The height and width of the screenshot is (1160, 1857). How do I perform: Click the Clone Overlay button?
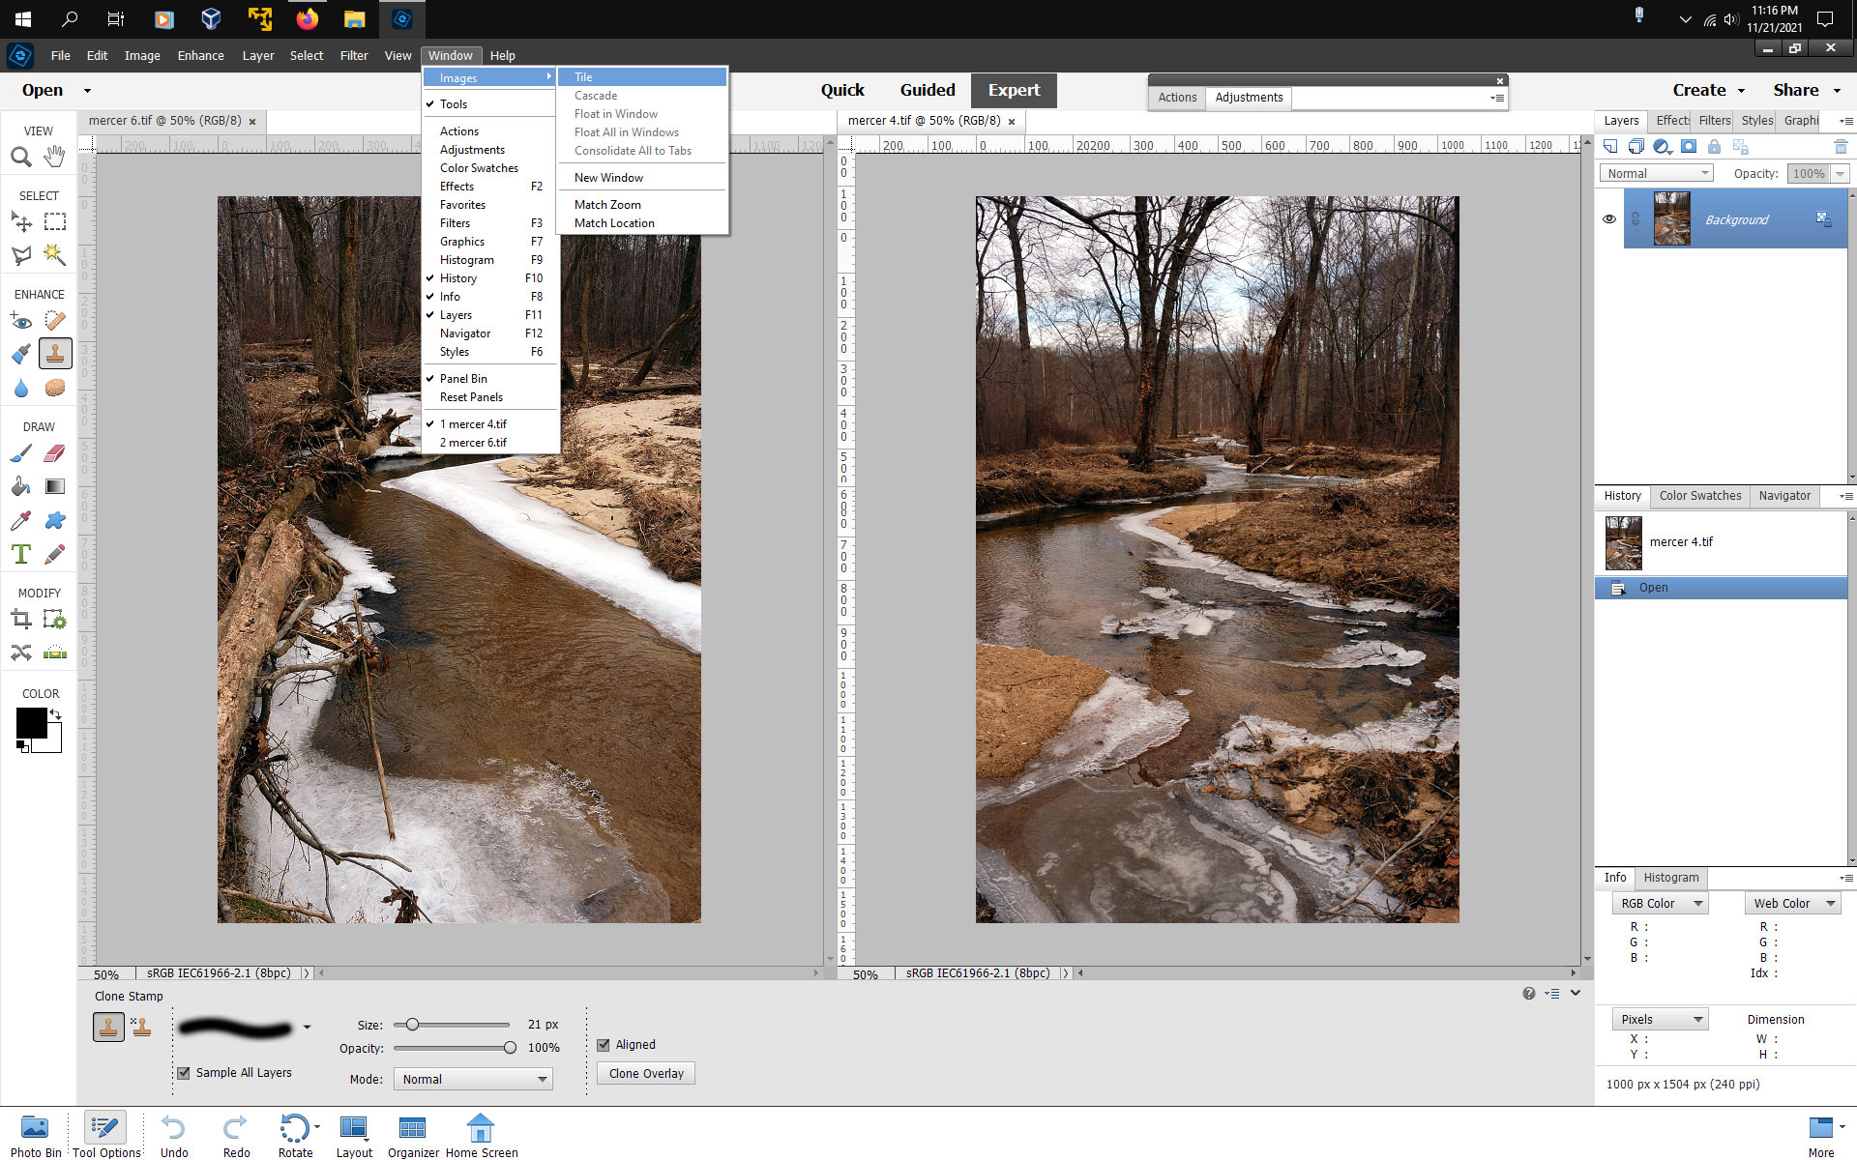pyautogui.click(x=645, y=1073)
